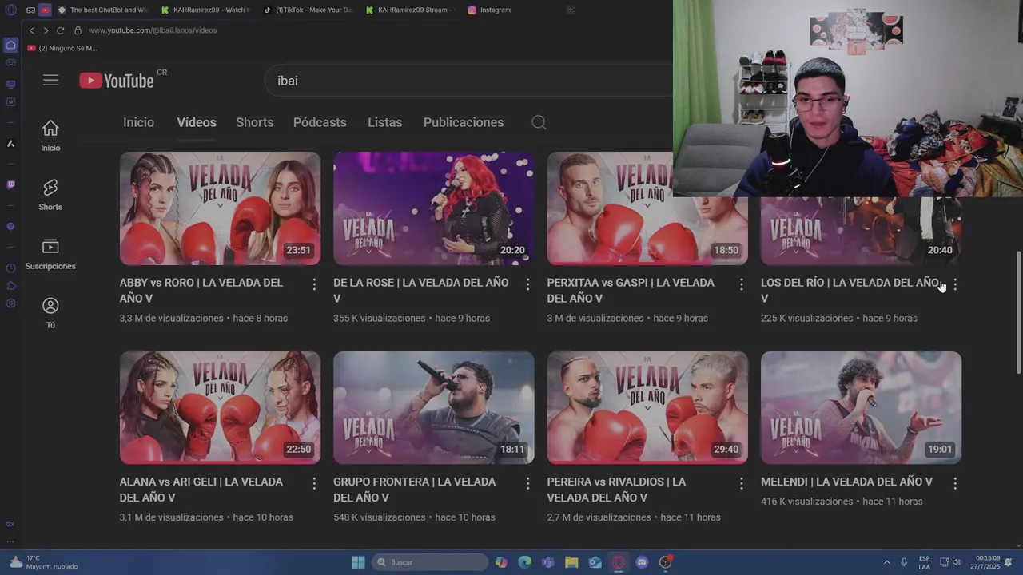Screen dimensions: 1023x575
Task: Switch to the TikTok browser tab
Action: click(308, 10)
